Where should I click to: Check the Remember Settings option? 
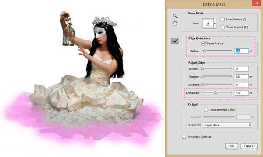184,137
